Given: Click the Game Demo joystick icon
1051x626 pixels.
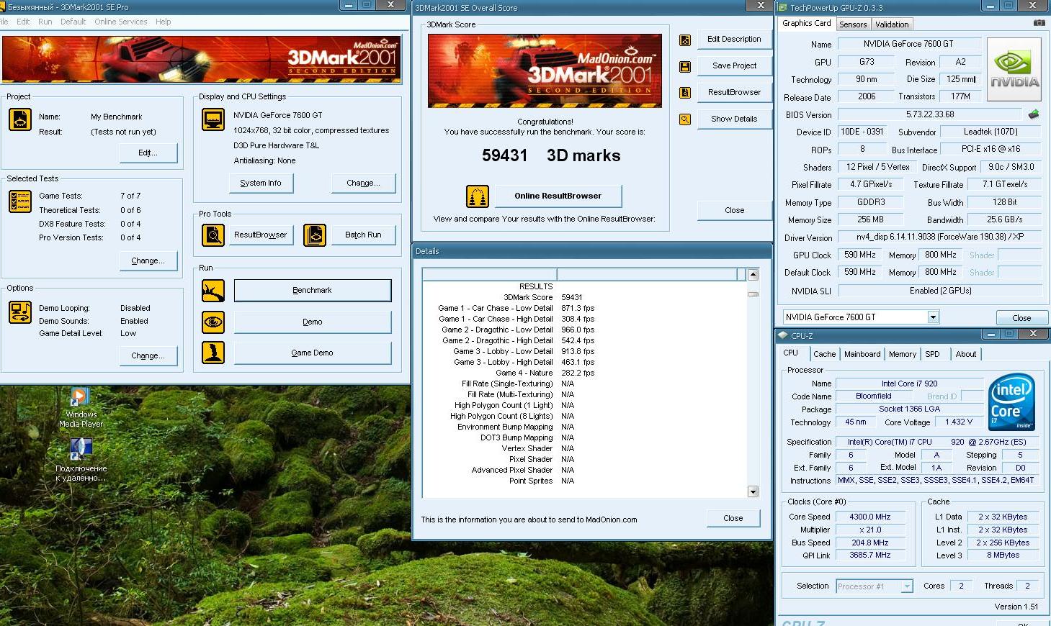Looking at the screenshot, I should pyautogui.click(x=213, y=353).
